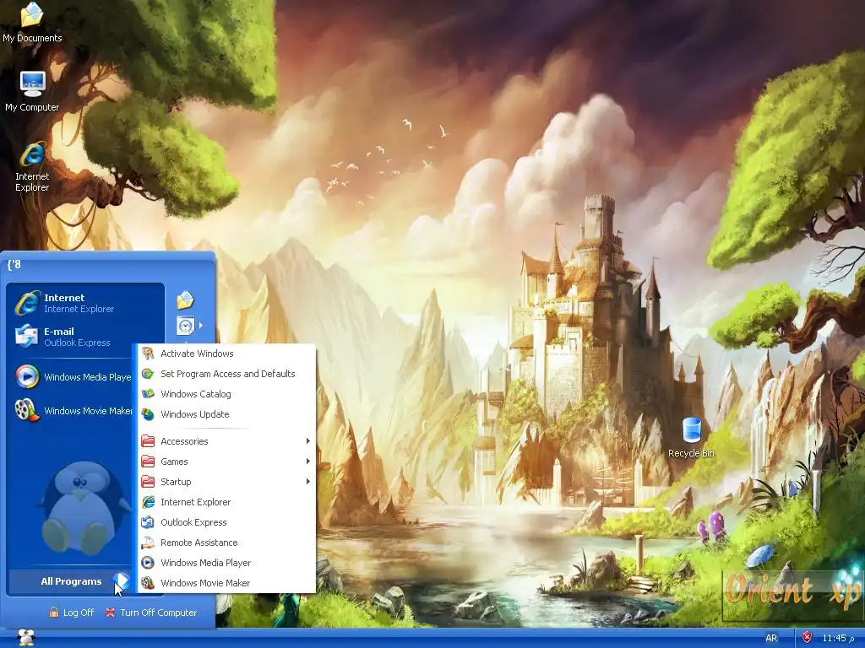865x648 pixels.
Task: Open the Startup folder entry
Action: 226,482
